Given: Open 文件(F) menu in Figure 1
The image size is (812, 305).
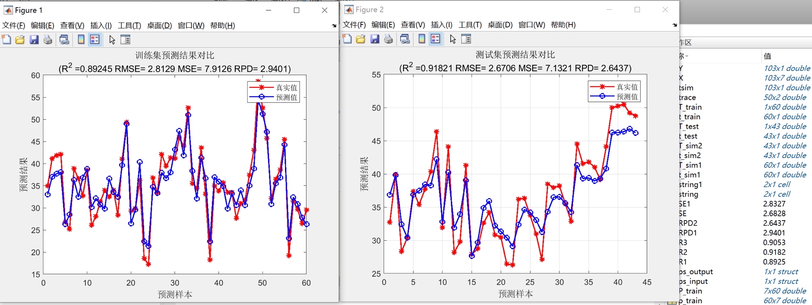Looking at the screenshot, I should (14, 25).
